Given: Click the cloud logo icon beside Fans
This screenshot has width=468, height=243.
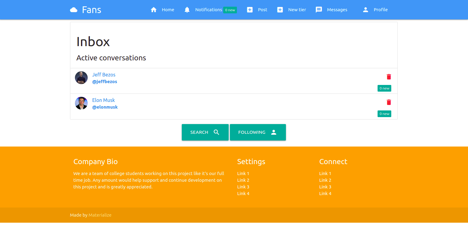Looking at the screenshot, I should point(74,10).
